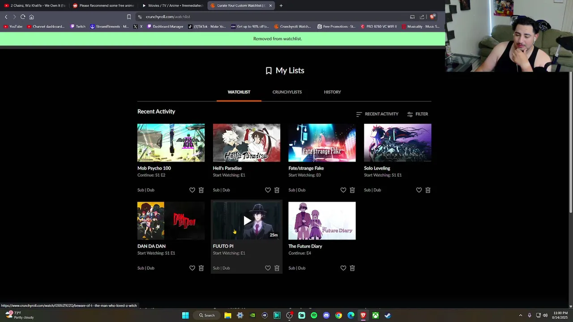Click the Windows Start button
This screenshot has height=322, width=573.
point(185,315)
